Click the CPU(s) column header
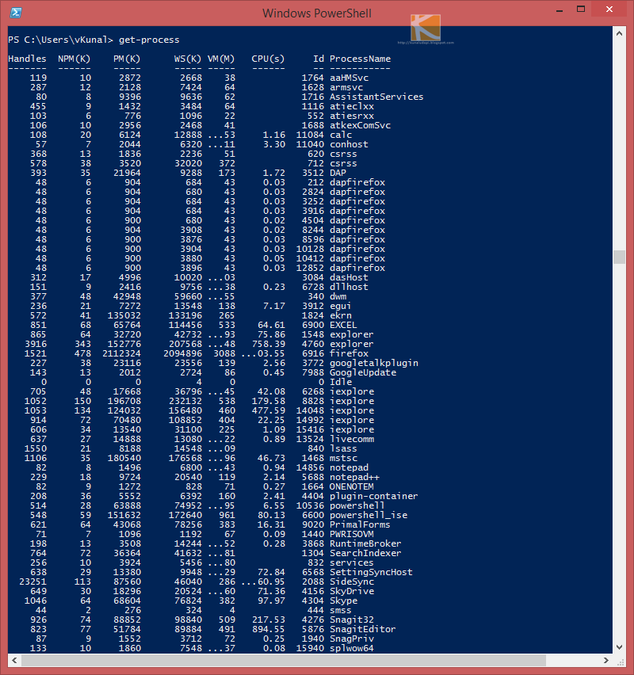Viewport: 634px width, 675px height. coord(268,59)
